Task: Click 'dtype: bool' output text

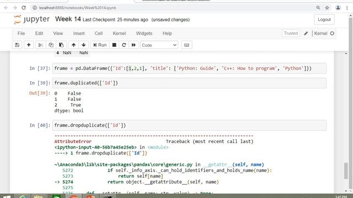Action: tap(69, 111)
